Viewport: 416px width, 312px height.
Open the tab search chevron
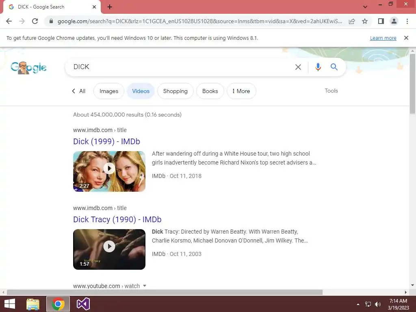[365, 7]
